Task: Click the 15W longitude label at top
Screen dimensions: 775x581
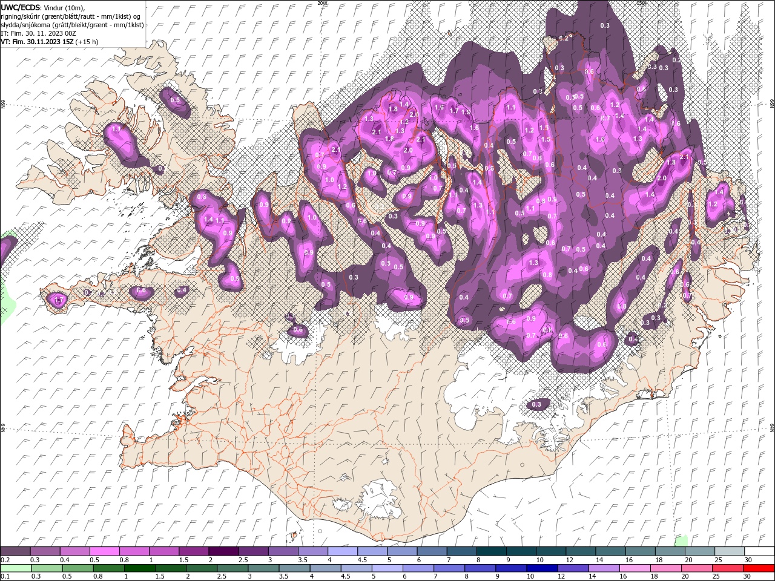Action: click(641, 2)
